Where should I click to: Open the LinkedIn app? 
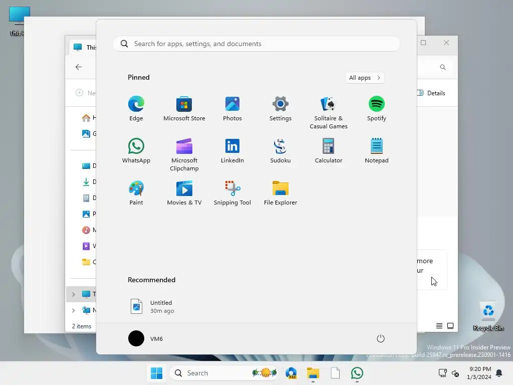(232, 150)
